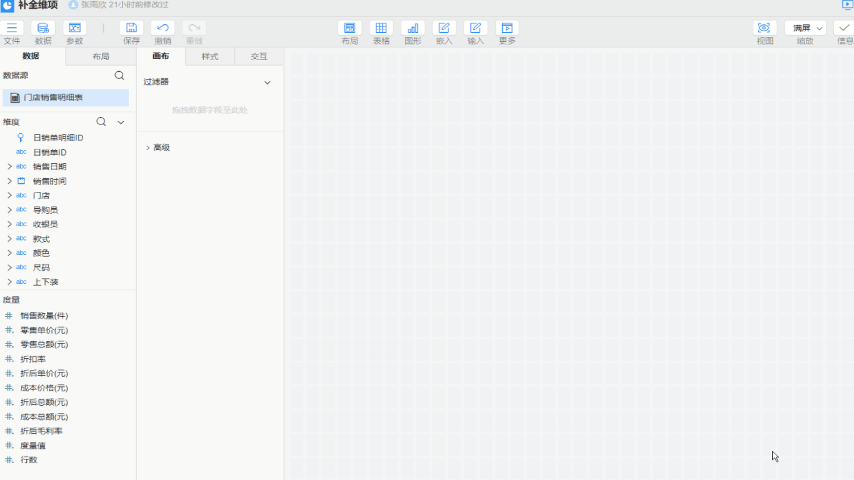Click the 视图 preview eye icon

[764, 28]
